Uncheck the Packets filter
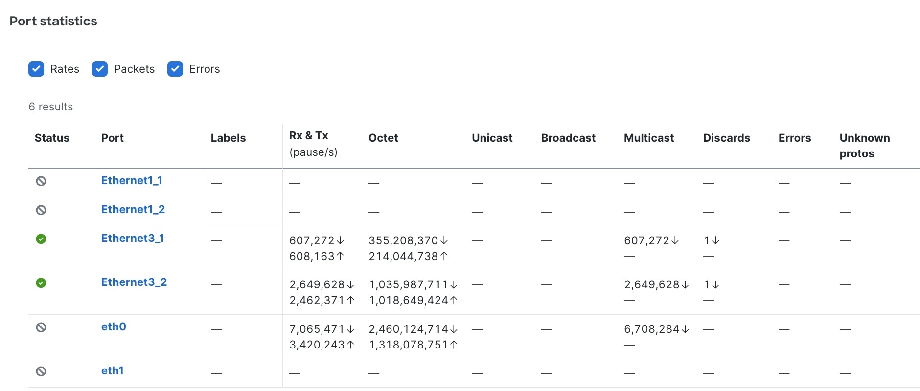920x391 pixels. click(100, 69)
